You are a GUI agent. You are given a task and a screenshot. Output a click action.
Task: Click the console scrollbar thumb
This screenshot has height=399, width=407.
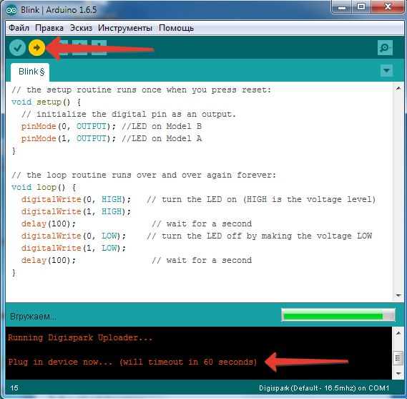[398, 358]
